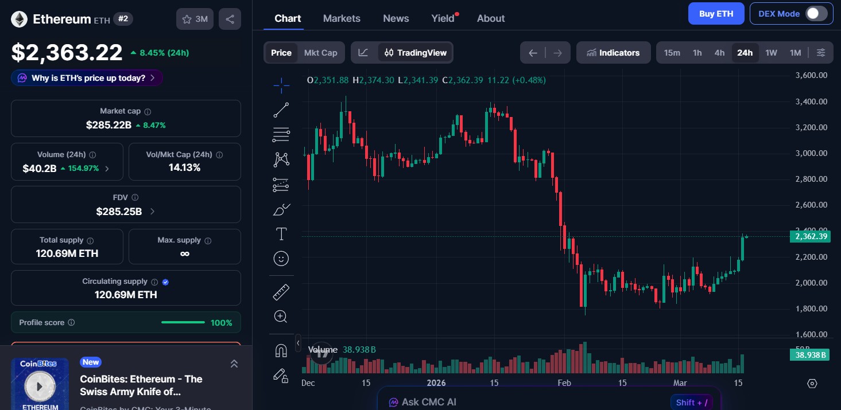Toggle drawing lock on the chart
Viewport: 841px width, 410px height.
tap(281, 376)
